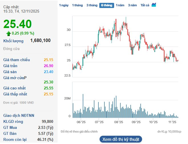Show the 3 năm chart range

(132, 5)
